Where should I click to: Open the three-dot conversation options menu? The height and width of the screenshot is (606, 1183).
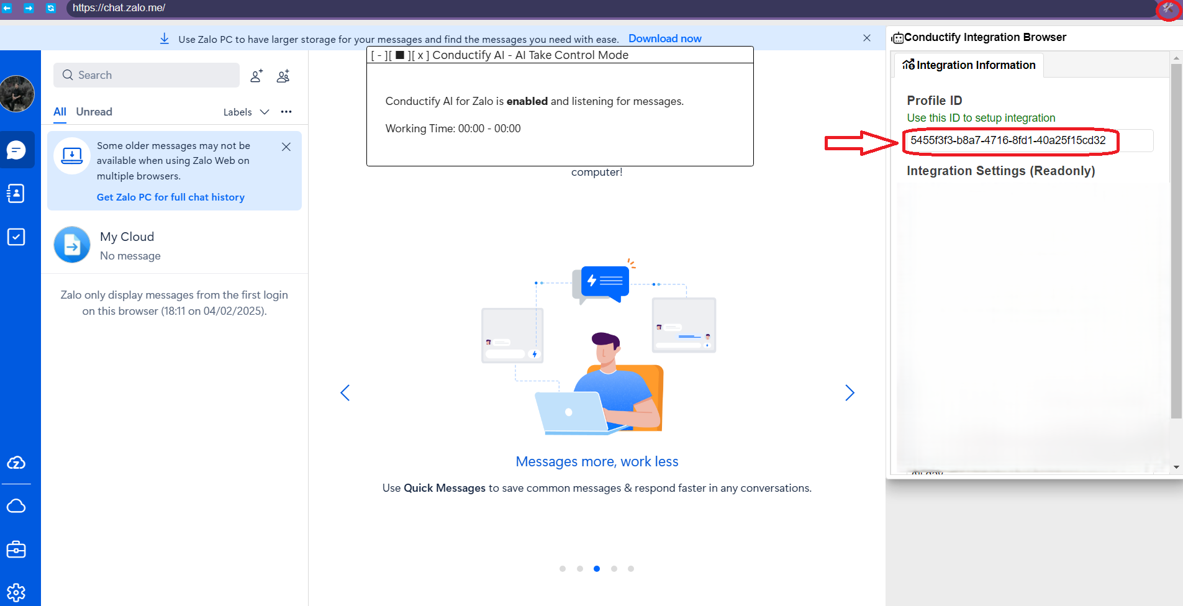coord(286,112)
